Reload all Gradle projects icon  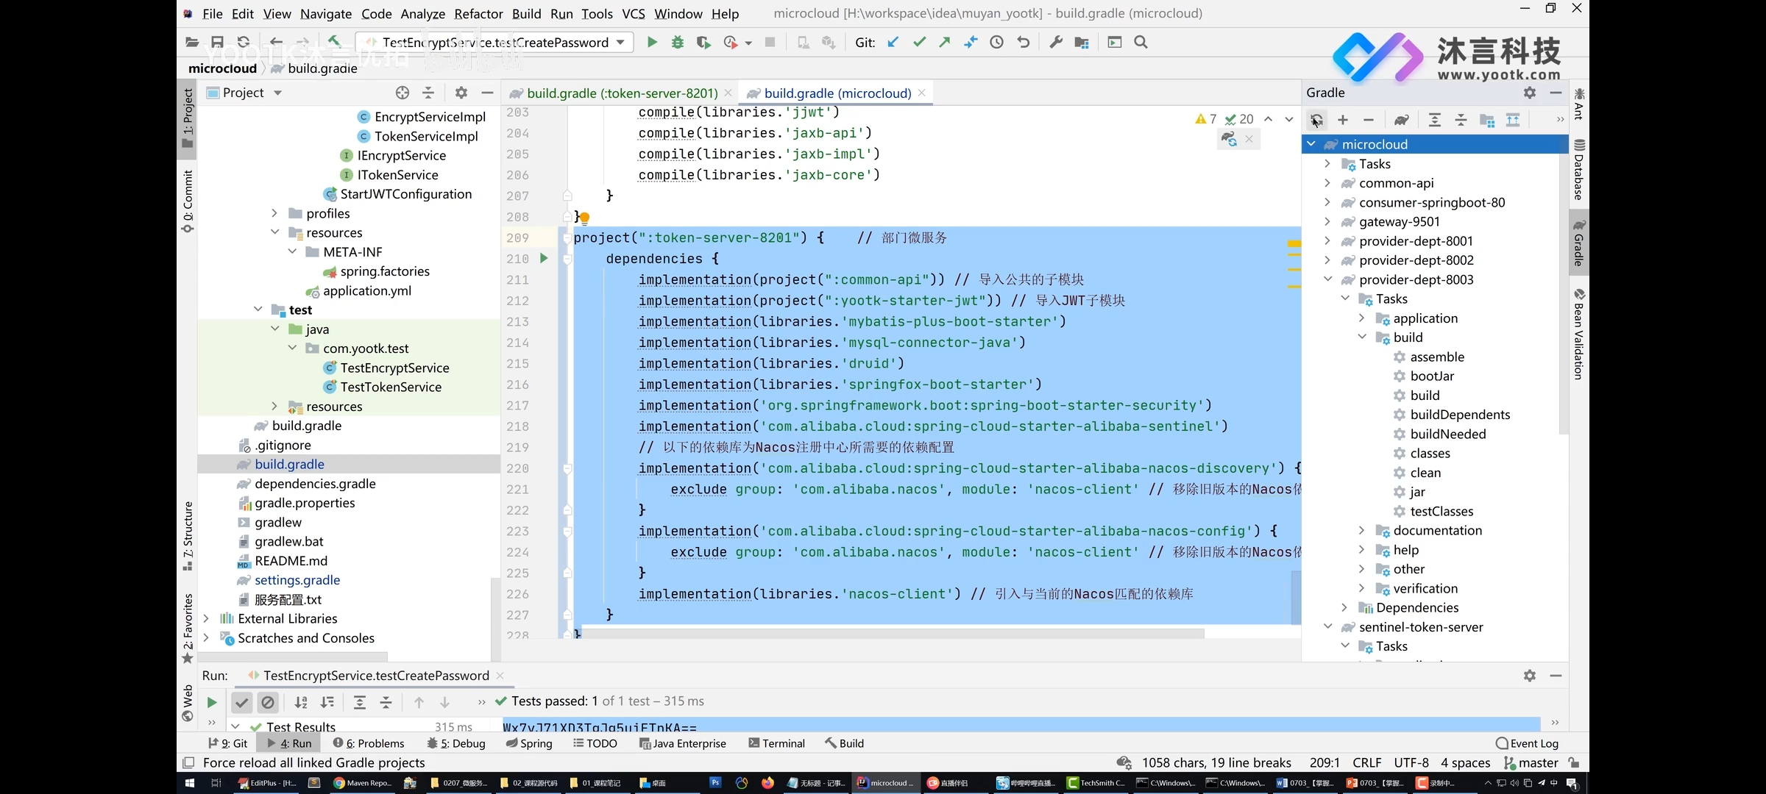[x=1316, y=120]
